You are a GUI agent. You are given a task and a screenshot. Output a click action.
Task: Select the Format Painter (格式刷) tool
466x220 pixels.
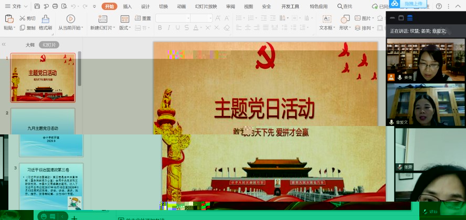[46, 23]
